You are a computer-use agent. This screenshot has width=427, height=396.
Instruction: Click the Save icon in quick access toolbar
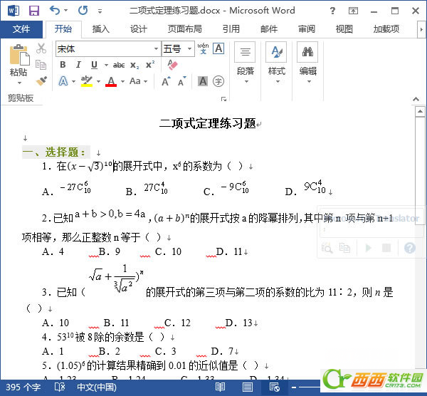pos(34,11)
